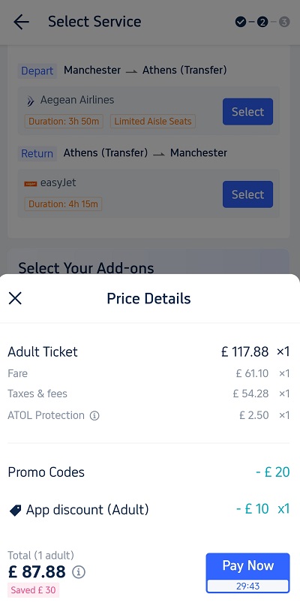Image resolution: width=300 pixels, height=606 pixels.
Task: Tap step two progress indicator
Action: tap(262, 22)
